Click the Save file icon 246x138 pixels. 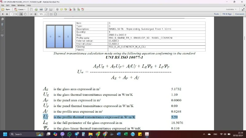pos(32,10)
